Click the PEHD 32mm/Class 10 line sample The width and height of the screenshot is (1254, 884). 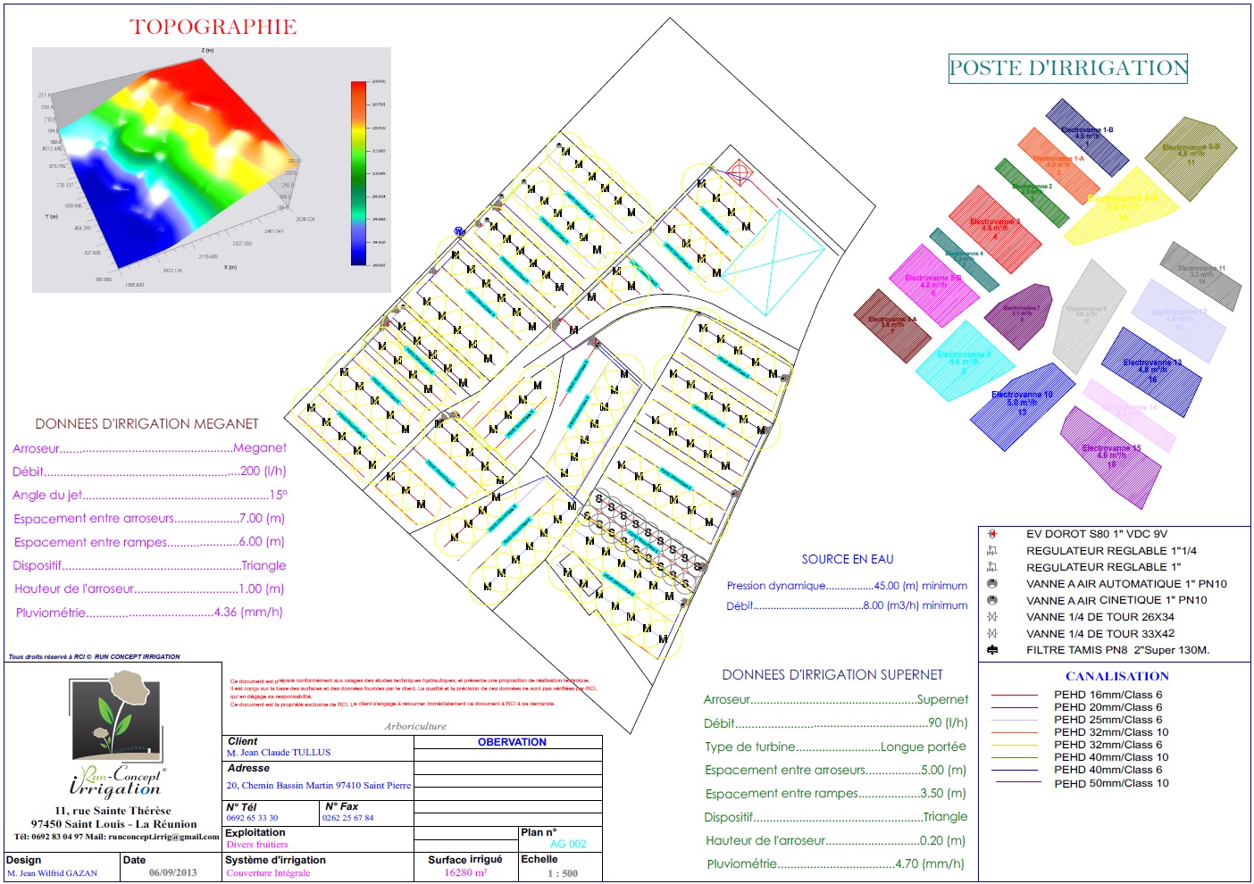[x=1015, y=732]
